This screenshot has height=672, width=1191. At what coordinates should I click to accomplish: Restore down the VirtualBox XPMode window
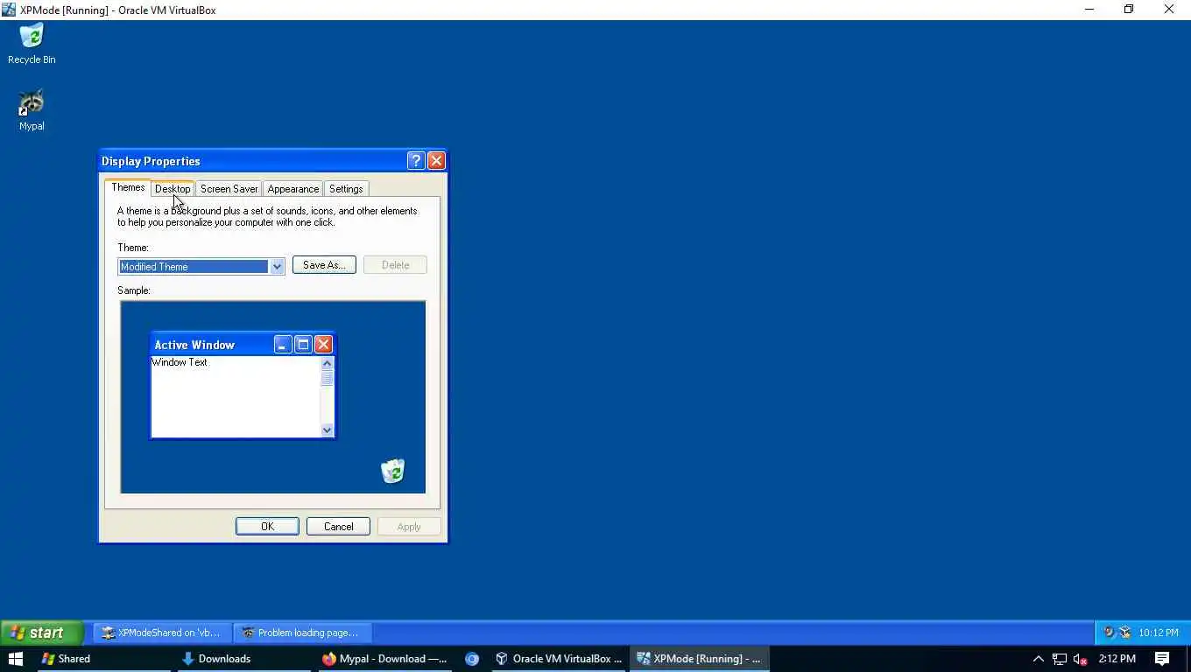click(x=1129, y=10)
